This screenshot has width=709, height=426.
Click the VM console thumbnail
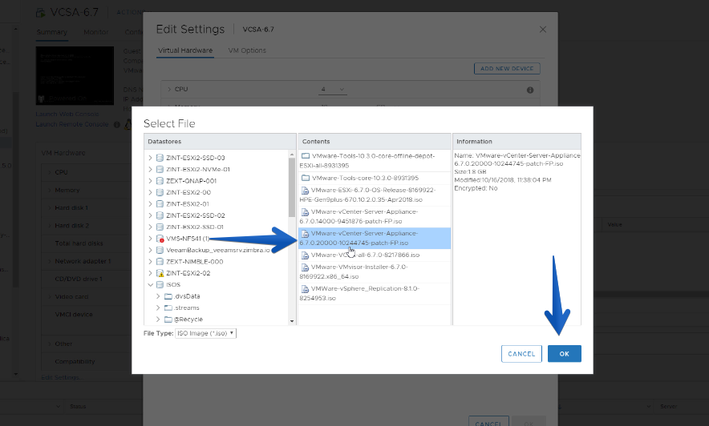point(75,75)
